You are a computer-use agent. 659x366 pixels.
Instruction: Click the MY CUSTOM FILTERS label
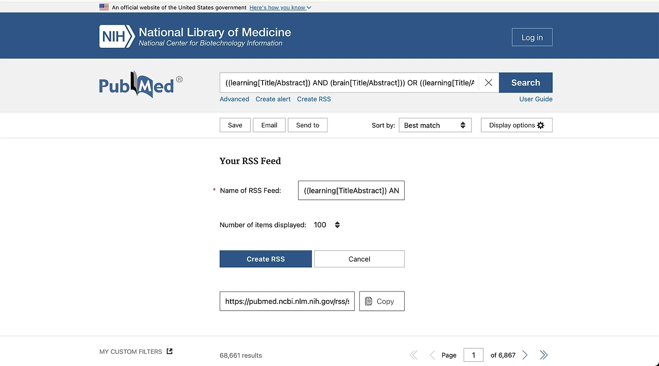pyautogui.click(x=131, y=352)
